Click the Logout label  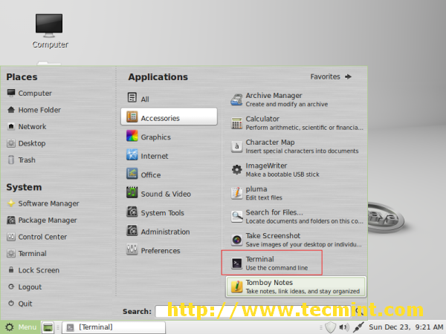click(x=30, y=287)
